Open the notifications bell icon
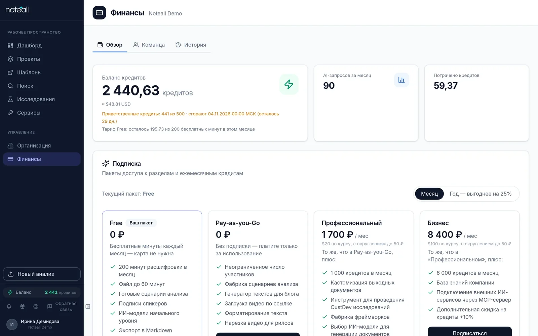 pos(9,306)
